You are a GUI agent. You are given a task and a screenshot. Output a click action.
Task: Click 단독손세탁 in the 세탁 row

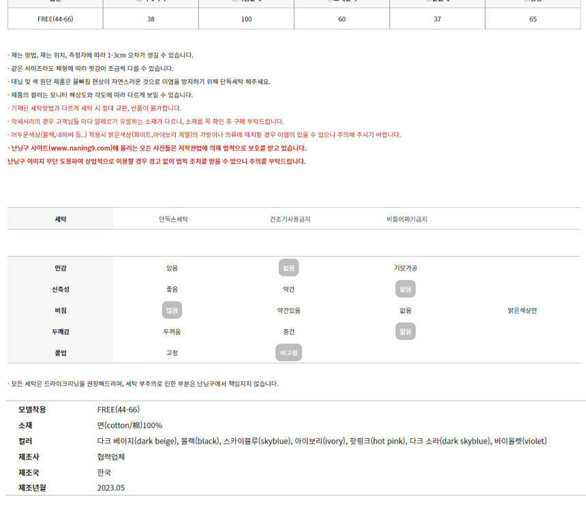[x=173, y=219]
